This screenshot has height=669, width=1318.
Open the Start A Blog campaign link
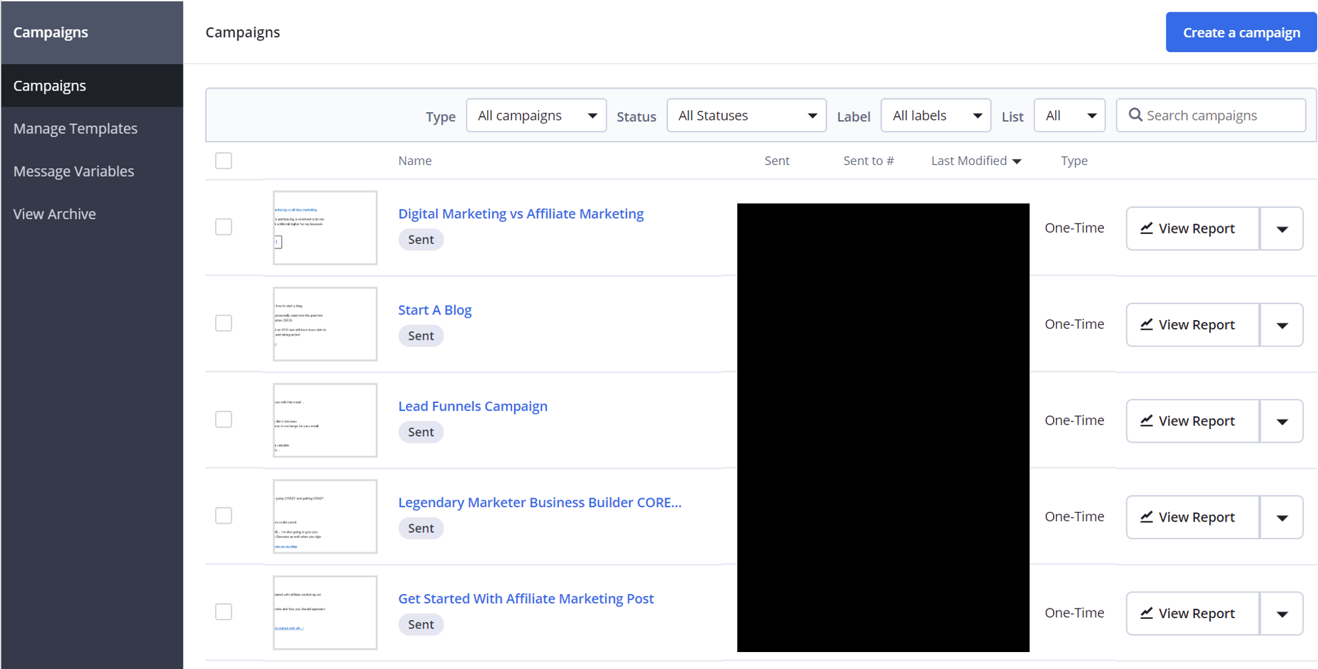(x=435, y=310)
